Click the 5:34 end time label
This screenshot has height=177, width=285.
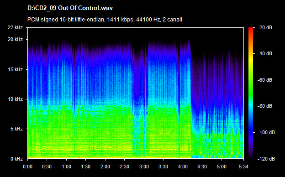coord(243,167)
